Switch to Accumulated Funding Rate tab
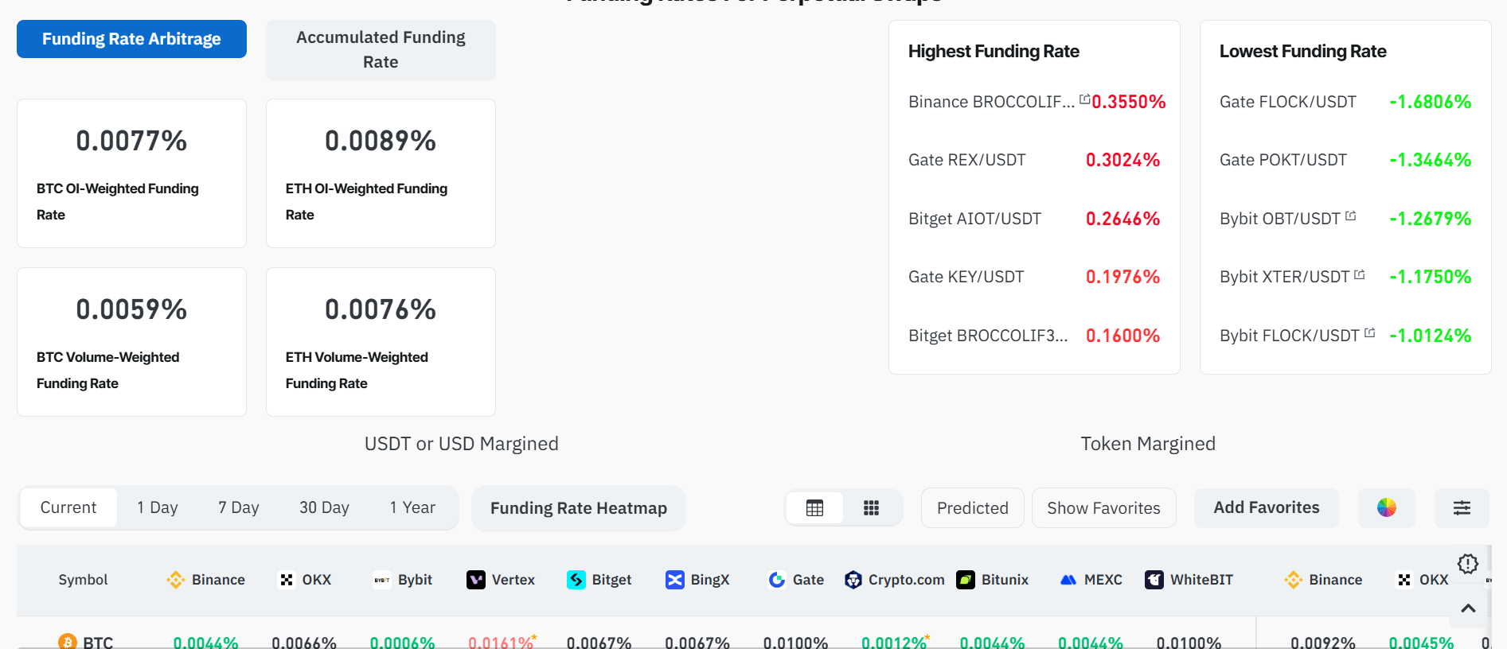Image resolution: width=1507 pixels, height=649 pixels. coord(381,49)
